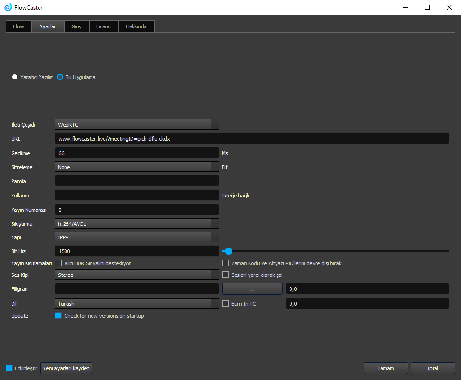Minimize the FlowCaster window
Image resolution: width=461 pixels, height=380 pixels.
pyautogui.click(x=406, y=7)
